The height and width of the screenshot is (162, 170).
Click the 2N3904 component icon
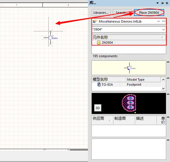99,43
